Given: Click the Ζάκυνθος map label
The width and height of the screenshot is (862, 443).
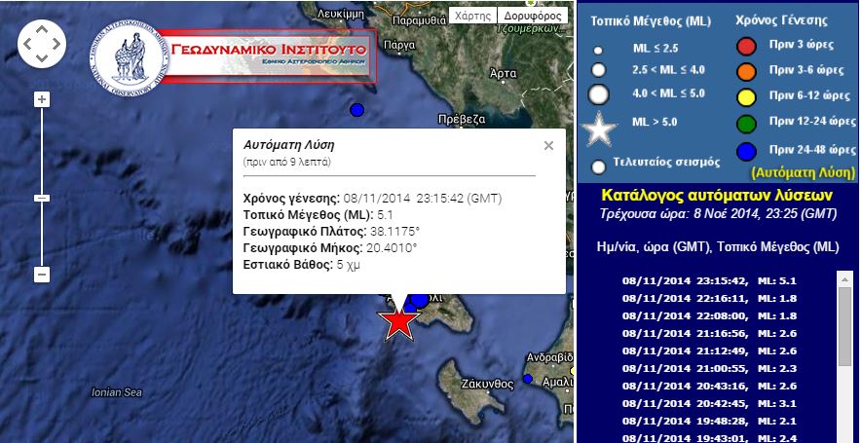Looking at the screenshot, I should (x=488, y=384).
